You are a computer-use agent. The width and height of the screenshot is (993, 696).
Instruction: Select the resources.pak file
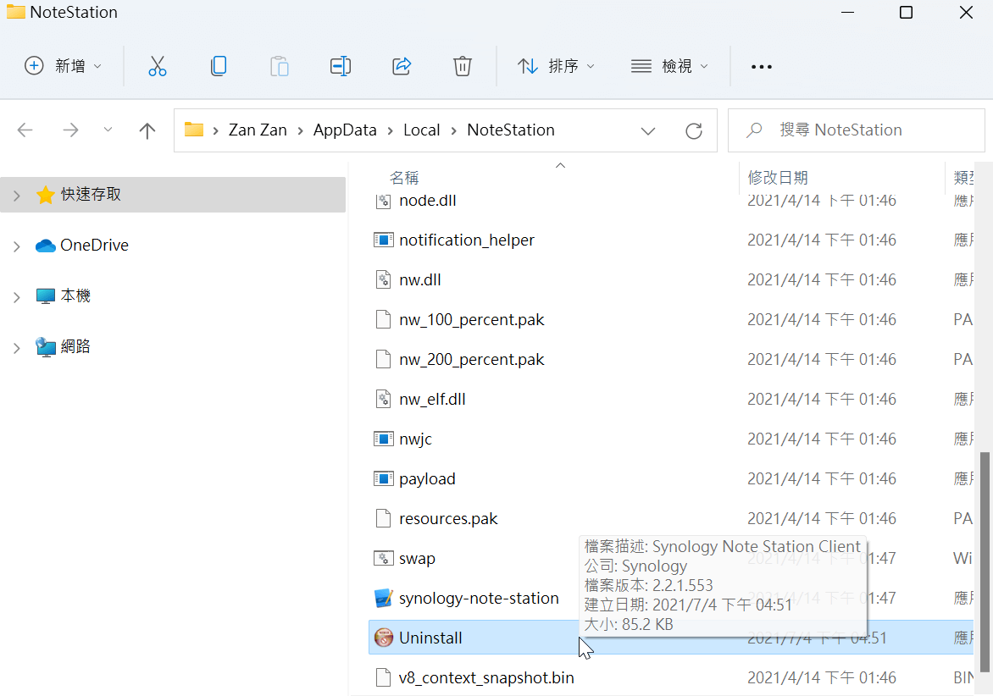(x=448, y=519)
